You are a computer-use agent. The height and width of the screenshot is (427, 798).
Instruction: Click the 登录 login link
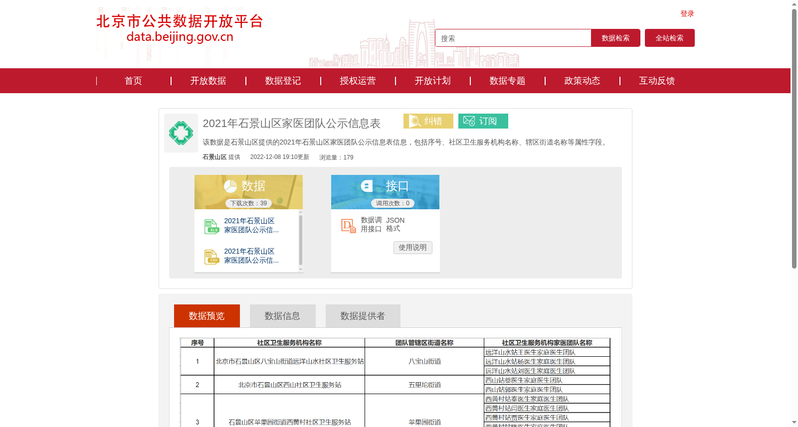tap(687, 13)
